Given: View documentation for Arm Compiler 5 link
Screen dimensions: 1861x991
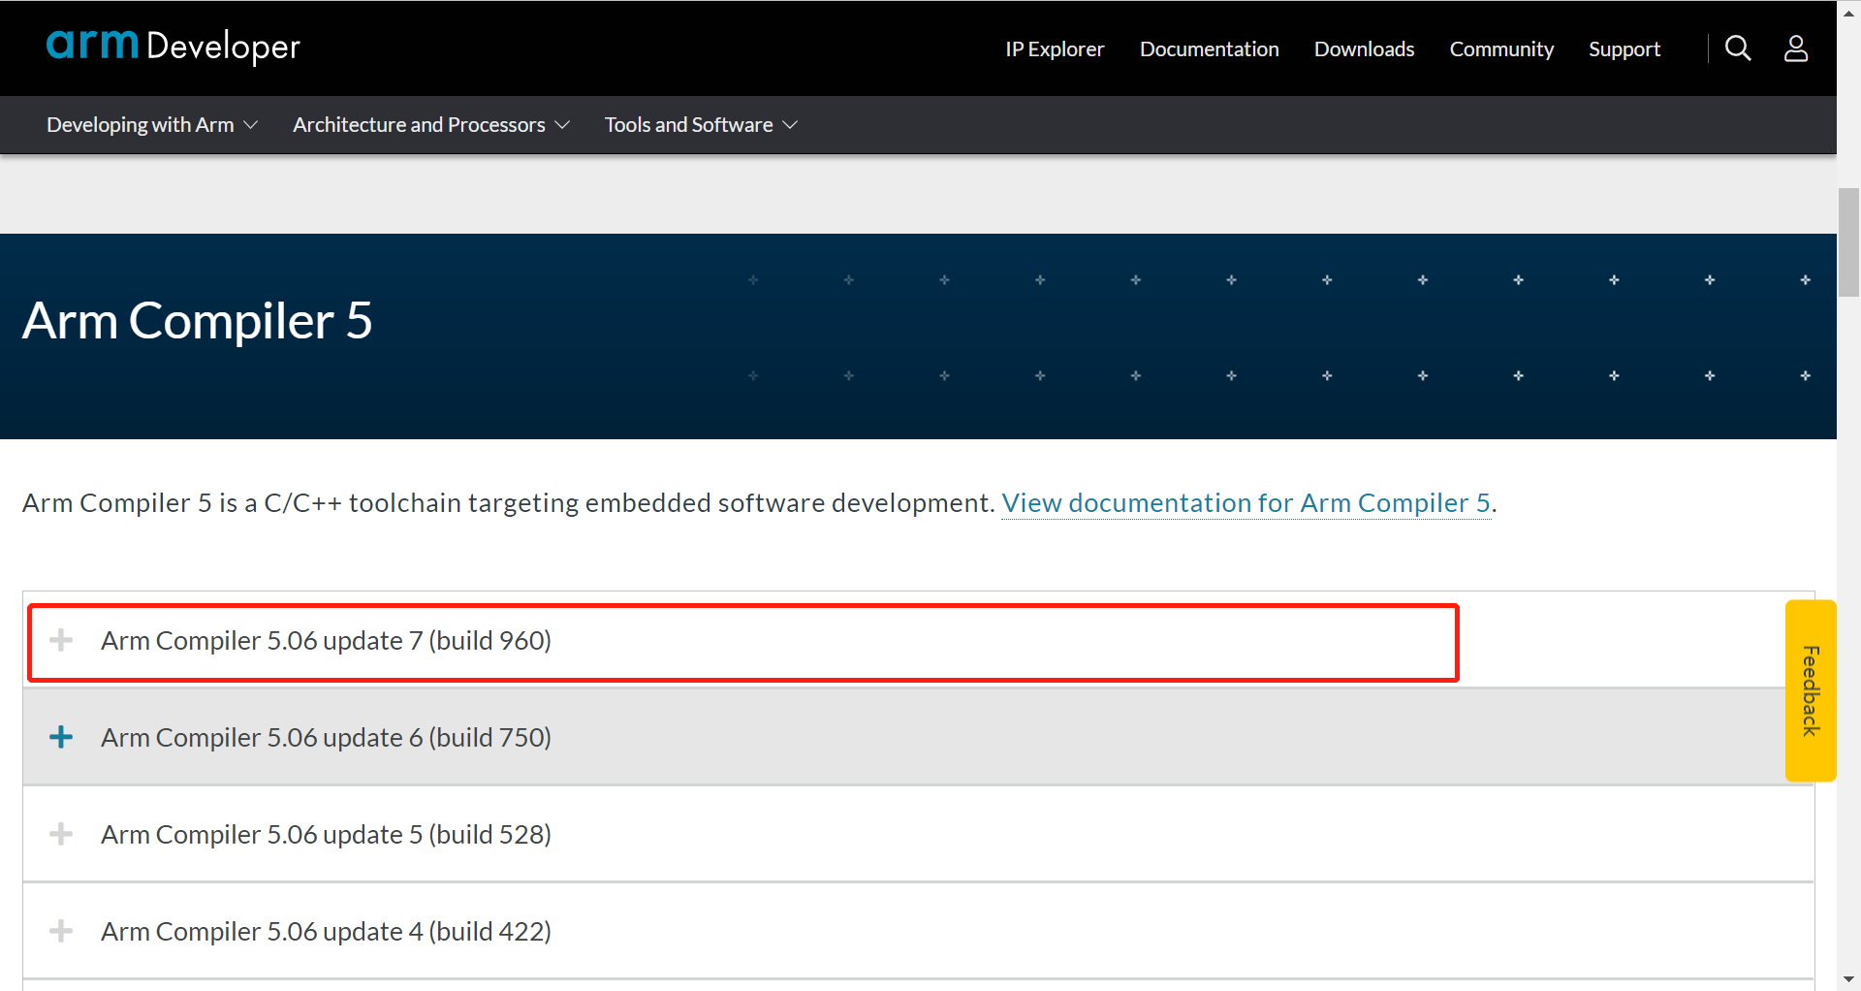Looking at the screenshot, I should tap(1246, 502).
